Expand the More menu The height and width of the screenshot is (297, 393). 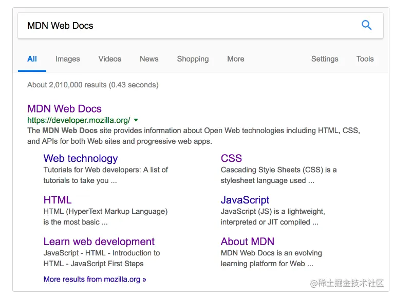pos(235,59)
